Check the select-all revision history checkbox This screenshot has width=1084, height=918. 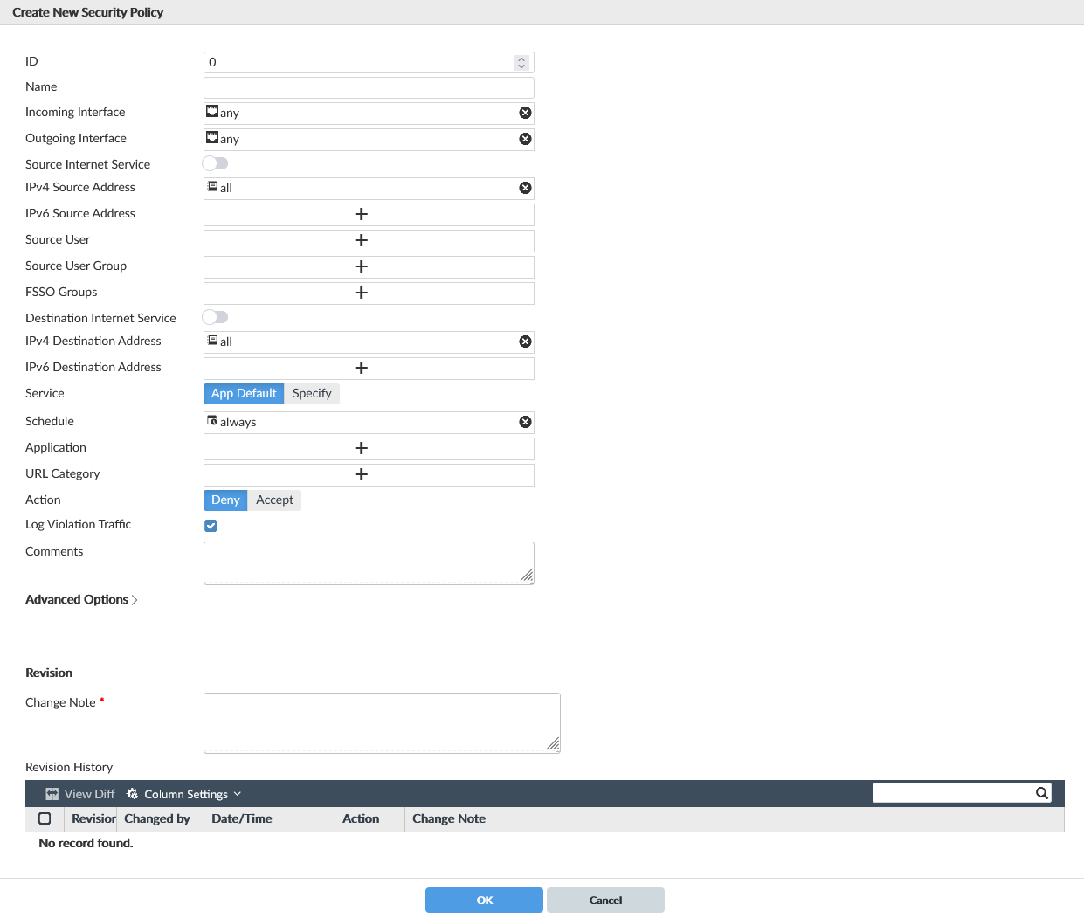[45, 818]
